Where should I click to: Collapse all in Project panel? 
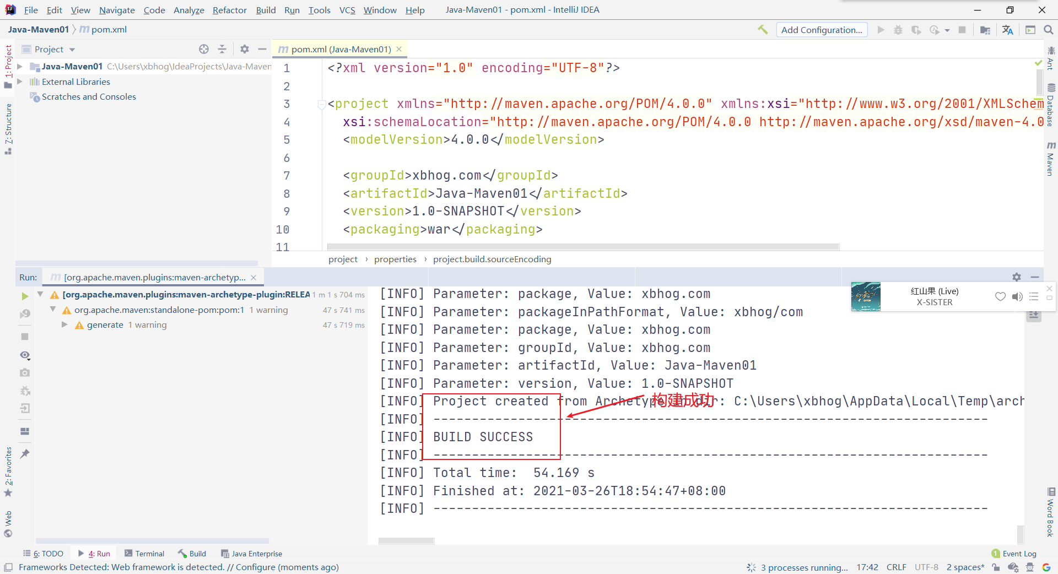point(222,49)
